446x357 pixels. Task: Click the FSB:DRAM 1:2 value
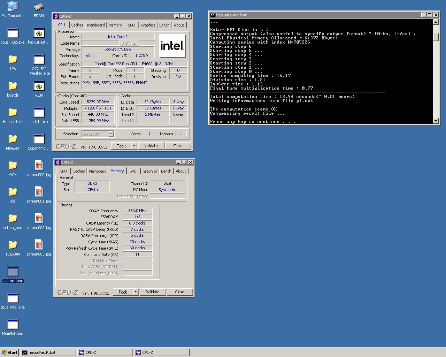point(137,217)
